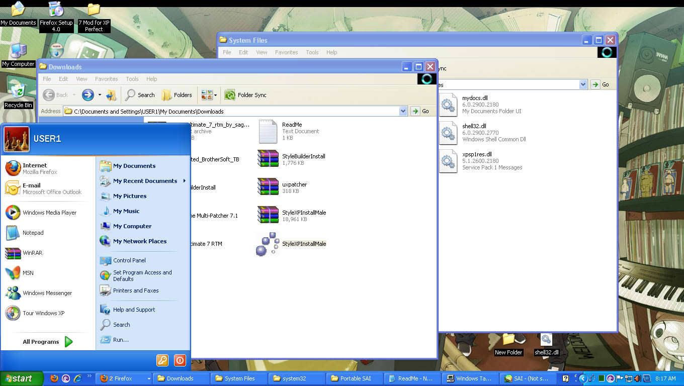This screenshot has width=684, height=386.
Task: Toggle Folders pane in Downloads window
Action: click(x=177, y=94)
